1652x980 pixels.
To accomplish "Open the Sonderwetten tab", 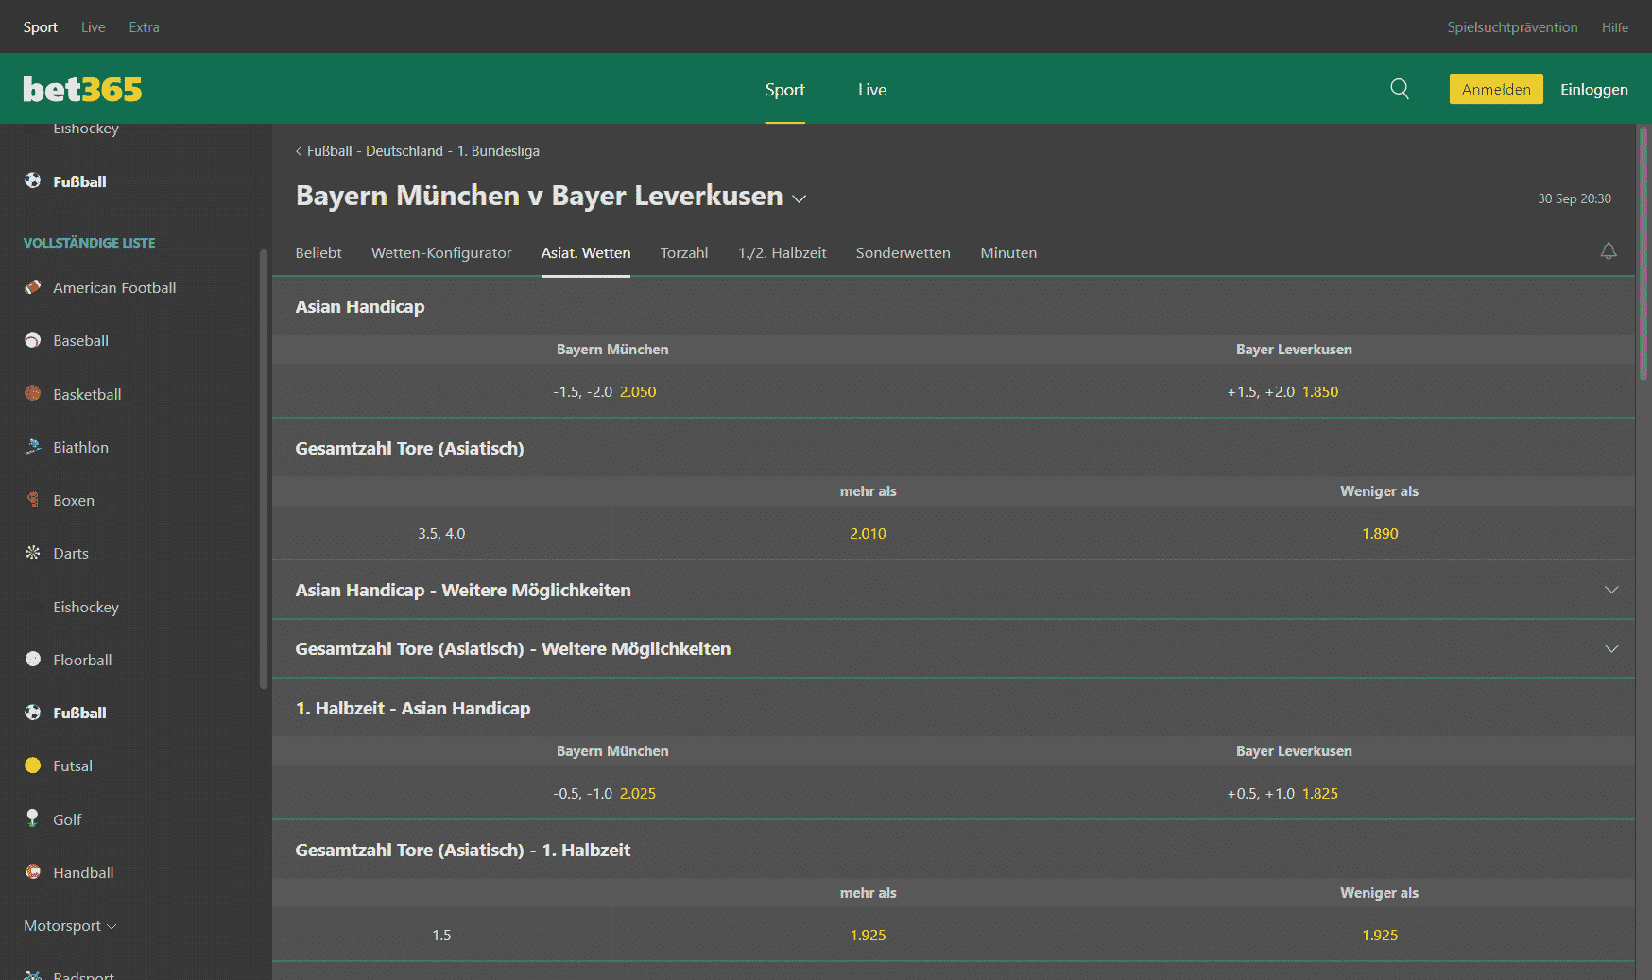I will point(903,252).
